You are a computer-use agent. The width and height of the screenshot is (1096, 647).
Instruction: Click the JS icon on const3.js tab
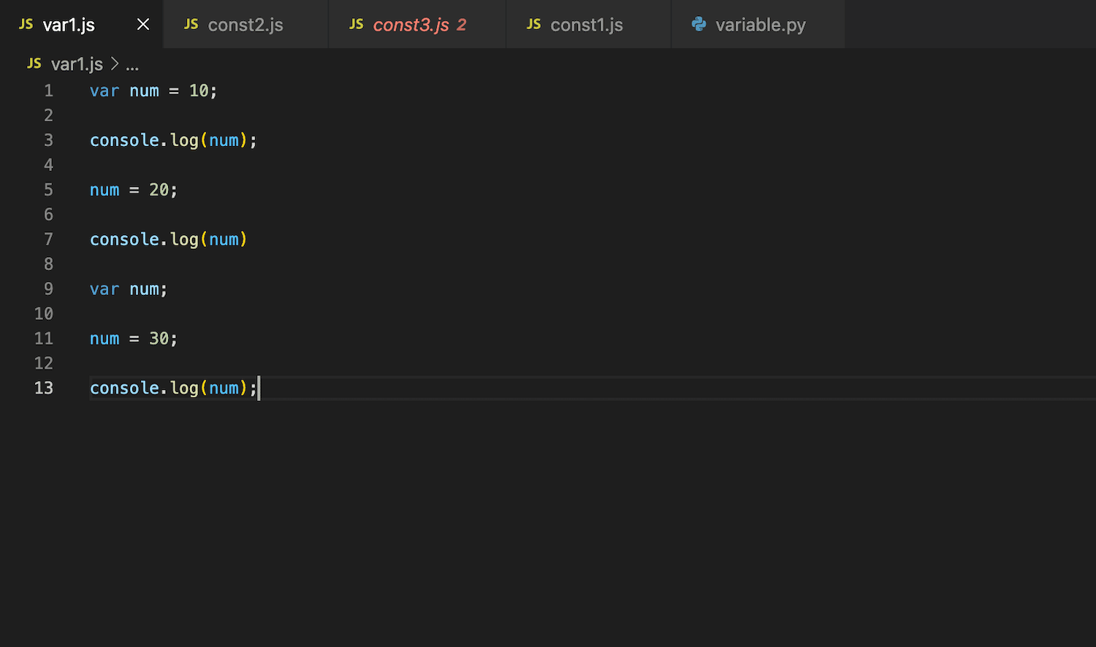coord(357,24)
